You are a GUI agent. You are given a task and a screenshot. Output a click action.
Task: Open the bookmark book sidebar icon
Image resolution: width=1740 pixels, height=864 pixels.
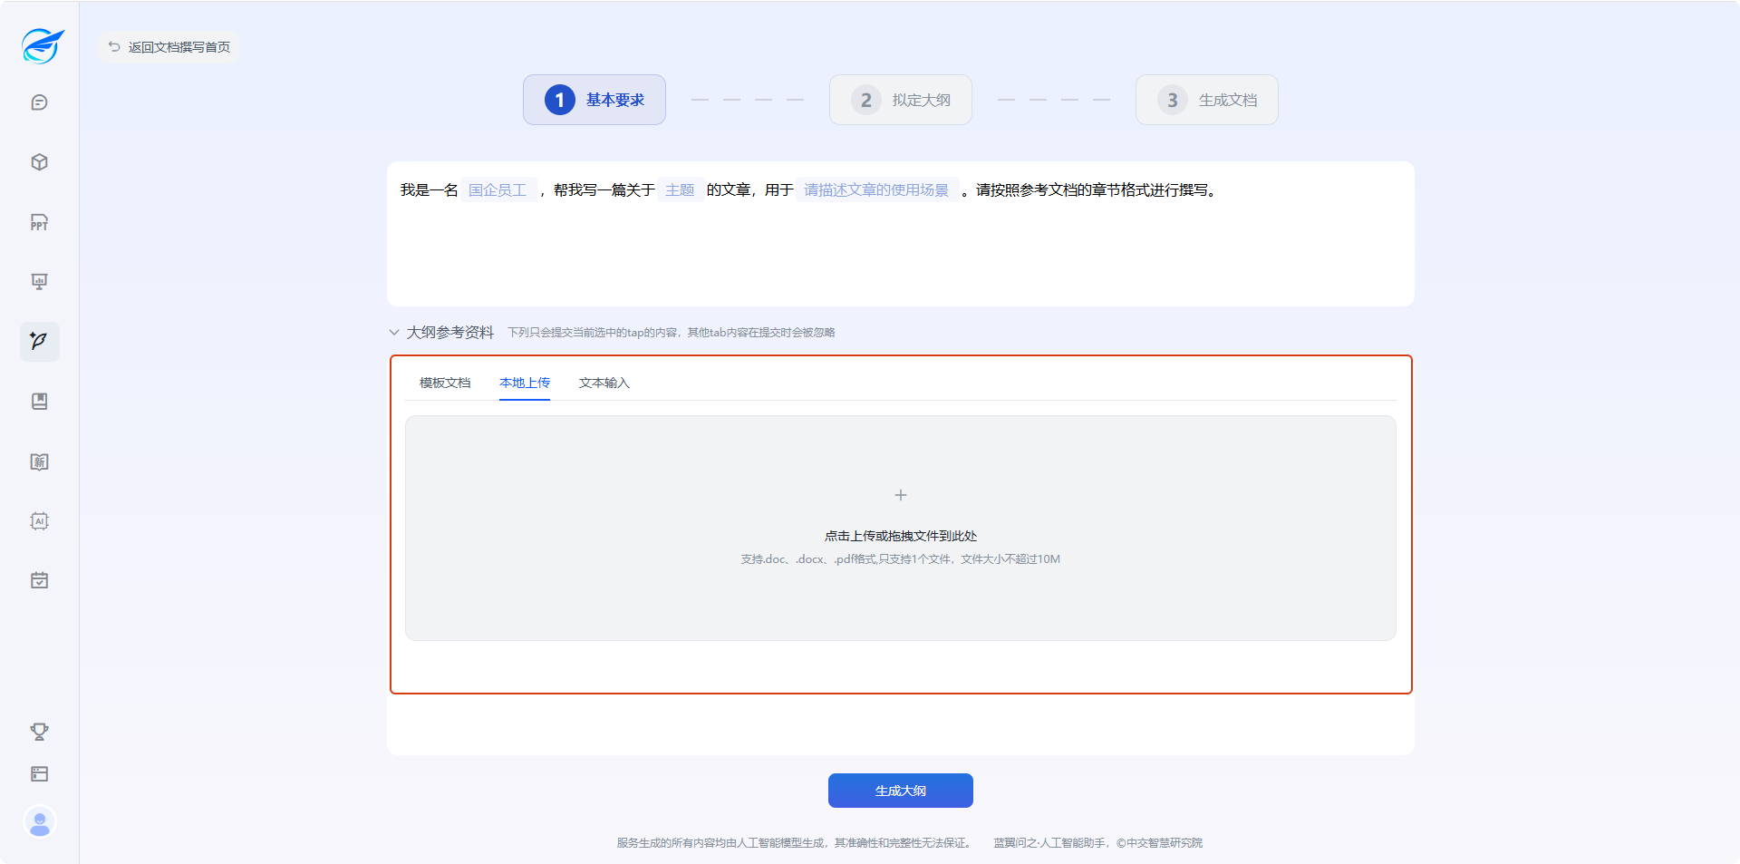(39, 402)
